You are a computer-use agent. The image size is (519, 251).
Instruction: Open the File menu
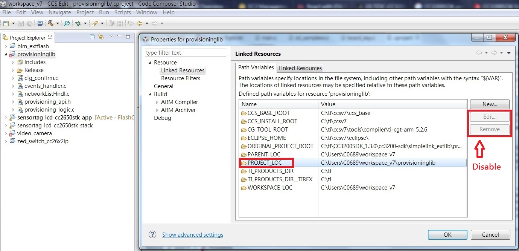point(6,12)
